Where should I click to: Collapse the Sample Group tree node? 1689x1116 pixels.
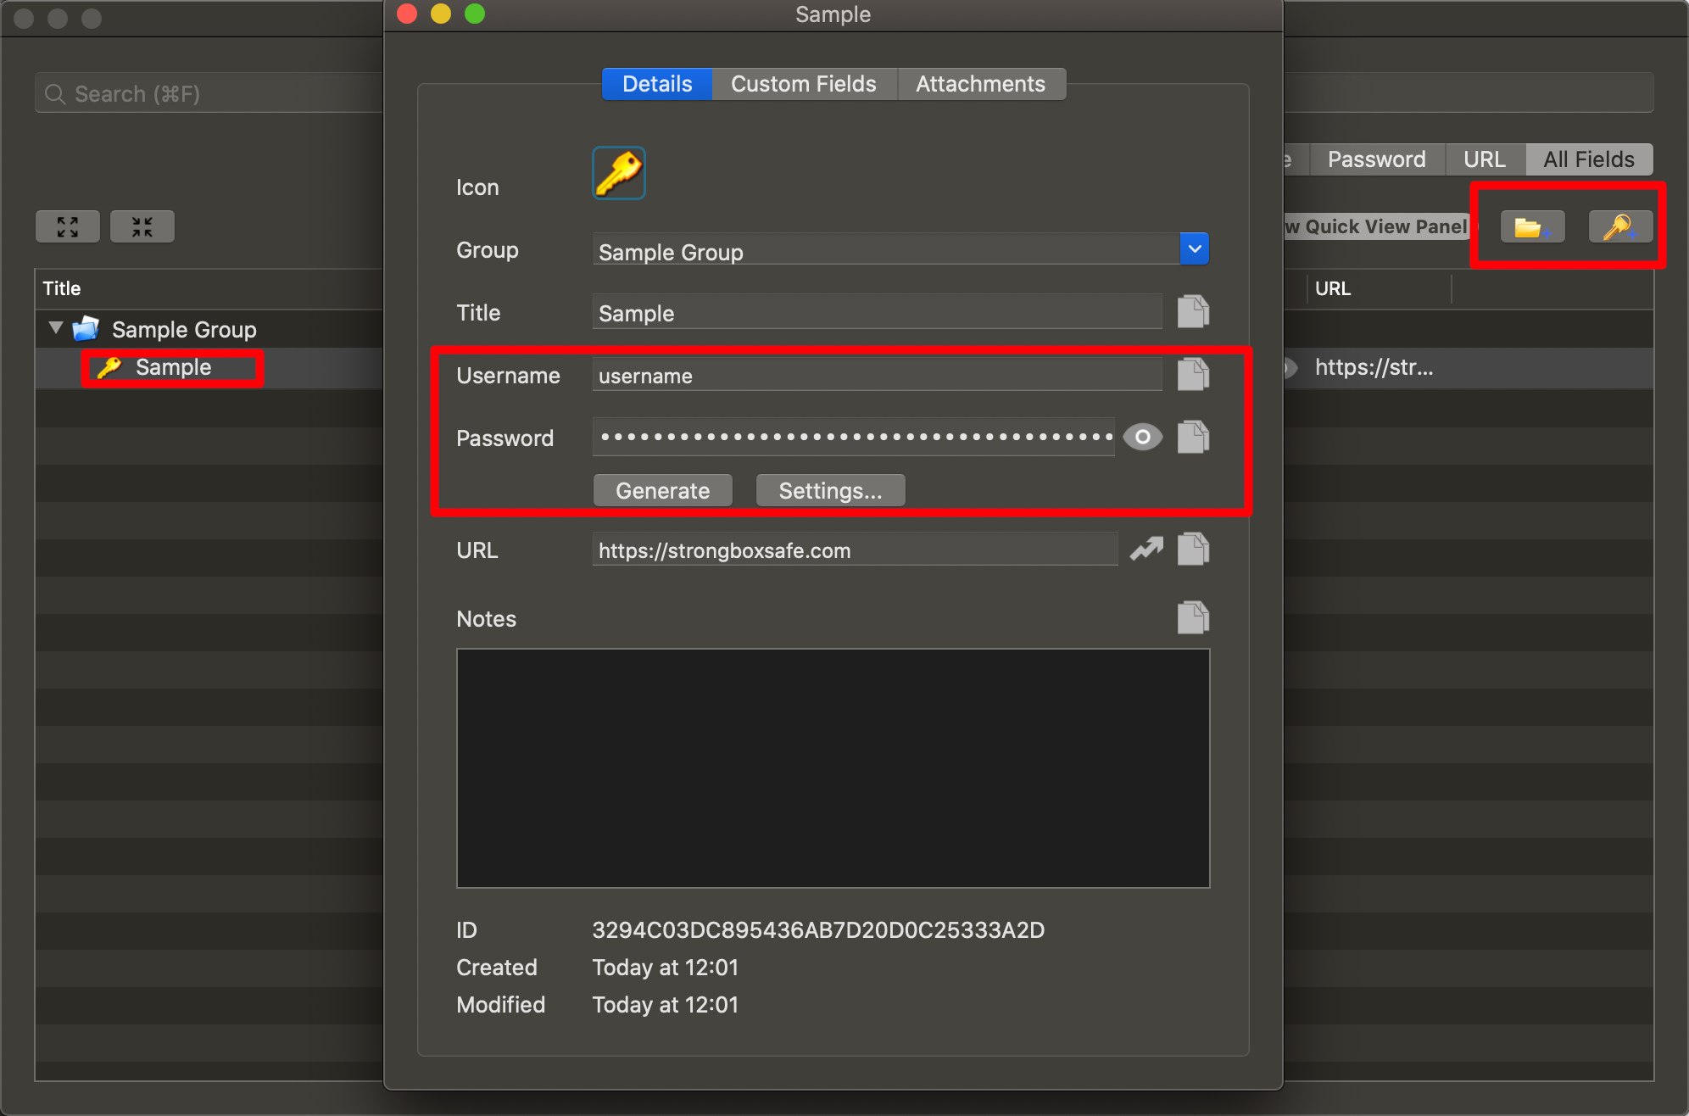coord(56,328)
